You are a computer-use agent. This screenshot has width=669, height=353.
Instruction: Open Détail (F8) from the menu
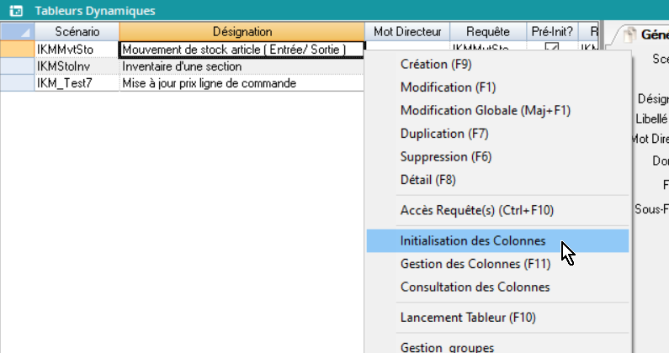tap(429, 179)
